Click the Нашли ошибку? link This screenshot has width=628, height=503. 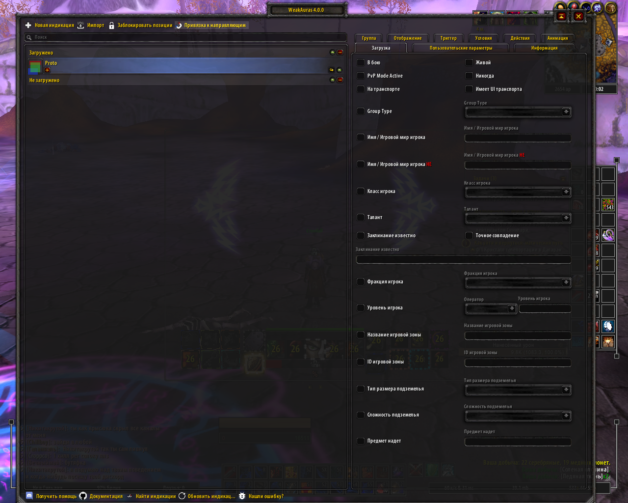(261, 496)
